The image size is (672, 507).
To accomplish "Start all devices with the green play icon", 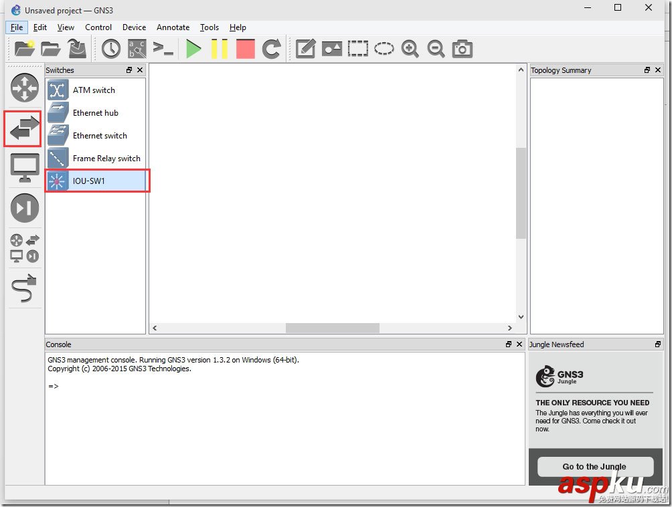I will pos(193,48).
